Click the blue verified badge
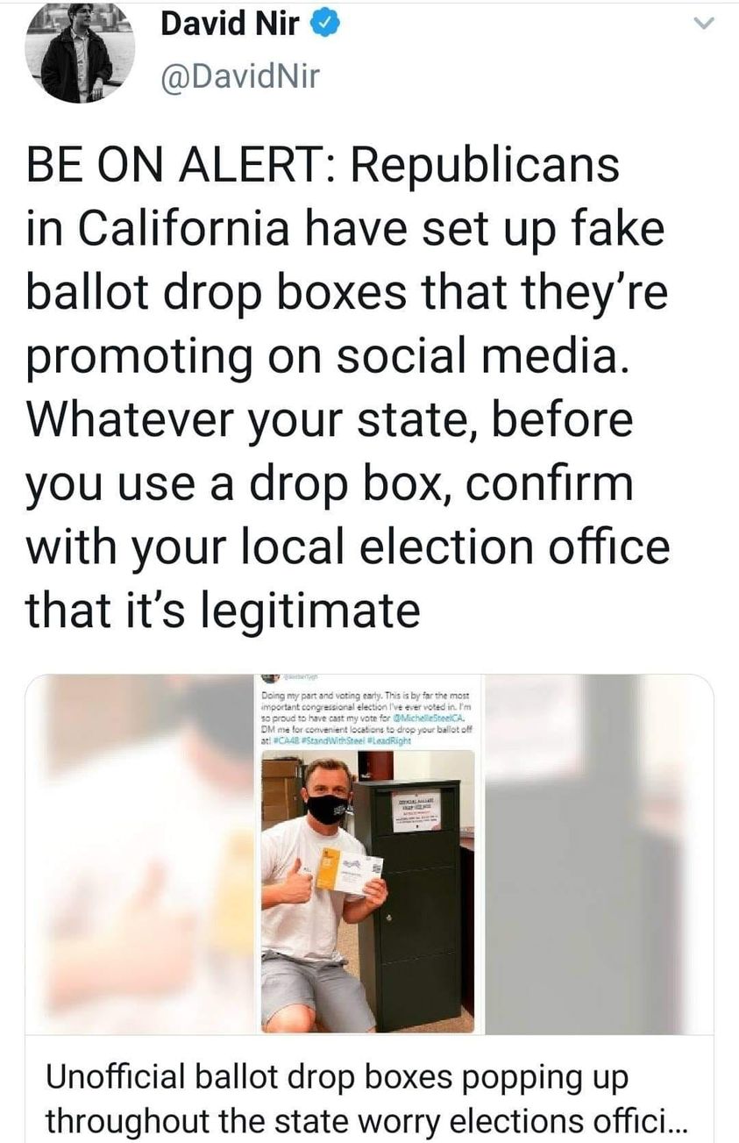The image size is (739, 1143). (325, 25)
